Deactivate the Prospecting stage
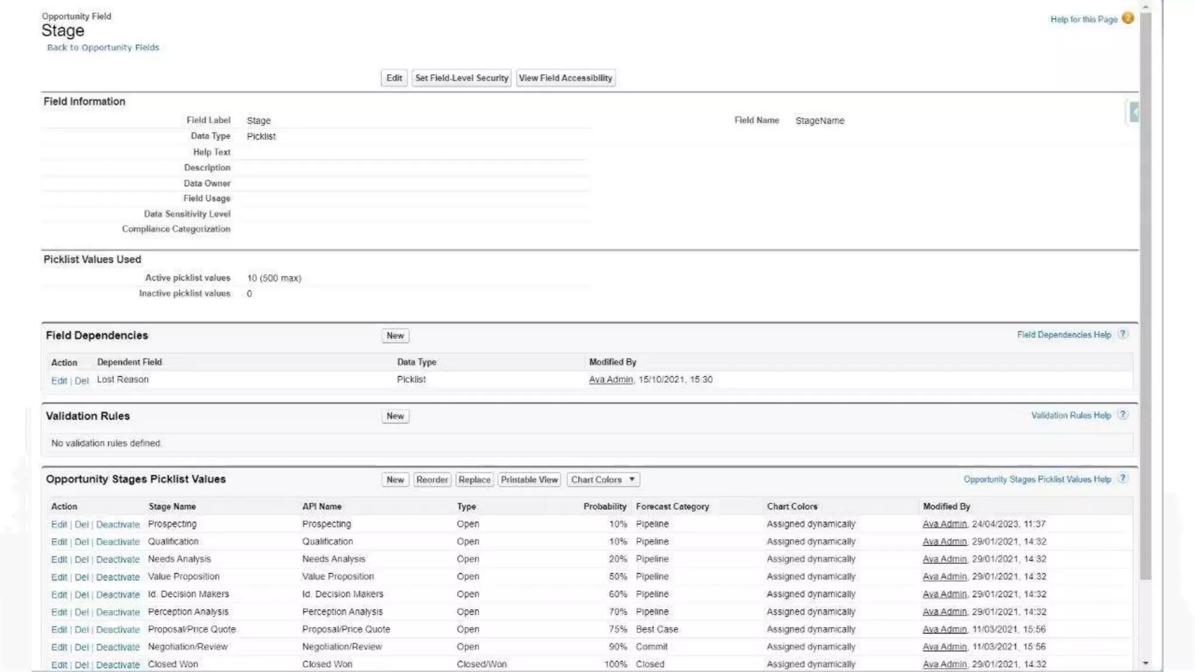This screenshot has width=1195, height=672. (x=118, y=524)
